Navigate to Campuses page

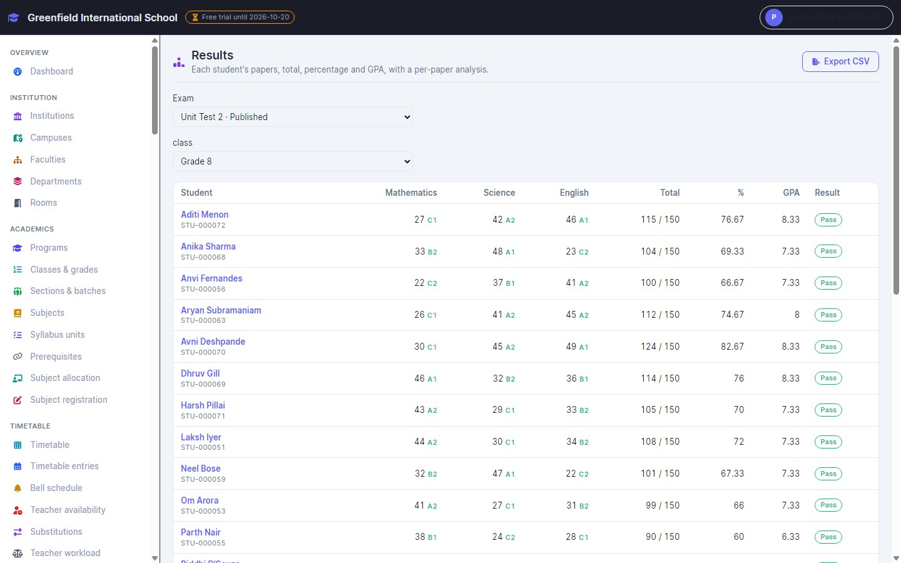point(51,138)
